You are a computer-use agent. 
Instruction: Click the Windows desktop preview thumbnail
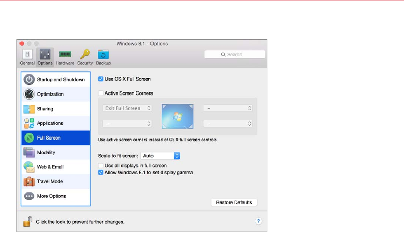[x=177, y=116]
